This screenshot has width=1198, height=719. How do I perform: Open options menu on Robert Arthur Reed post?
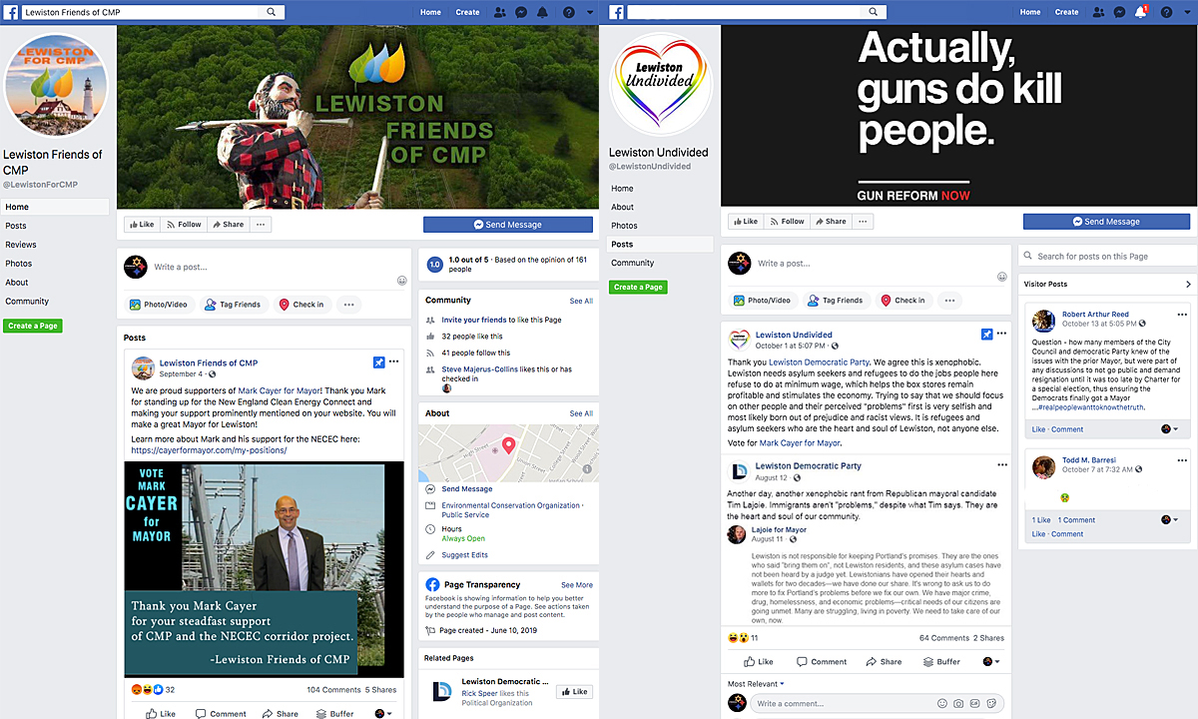point(1182,314)
